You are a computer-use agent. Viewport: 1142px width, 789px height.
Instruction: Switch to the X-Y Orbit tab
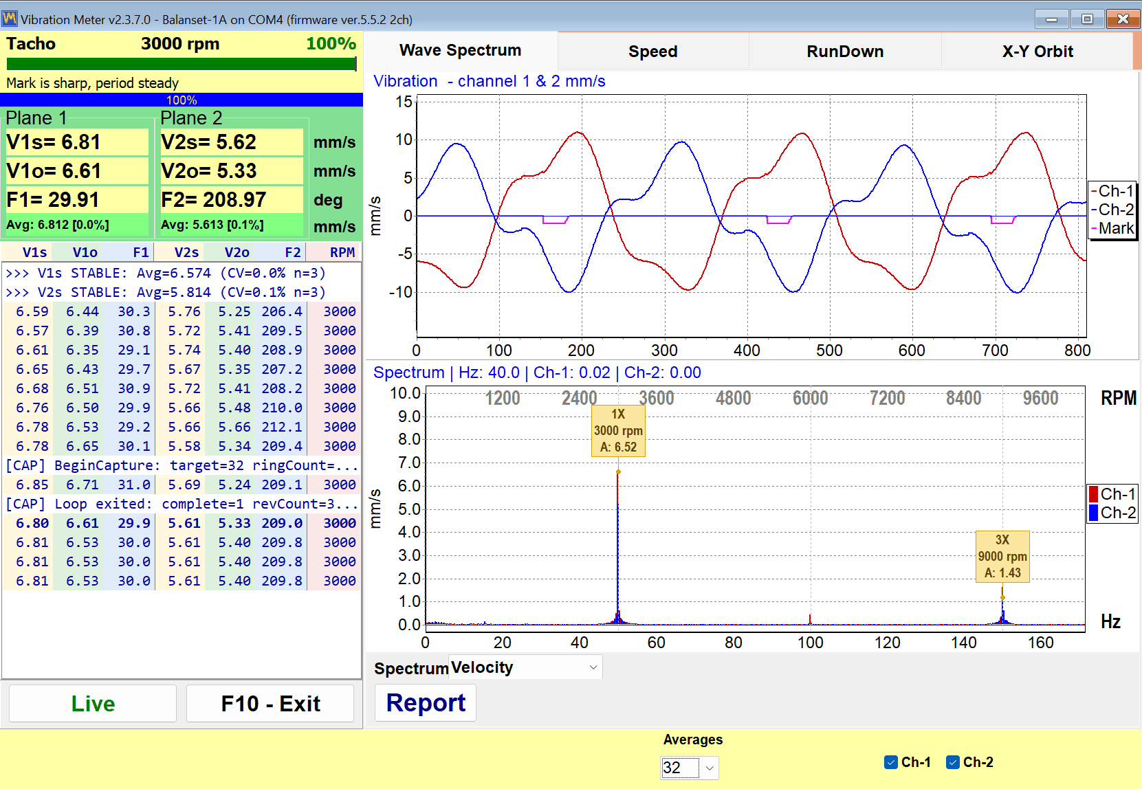tap(1037, 52)
